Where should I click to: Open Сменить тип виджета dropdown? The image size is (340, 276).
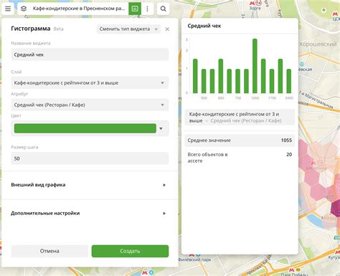point(128,29)
